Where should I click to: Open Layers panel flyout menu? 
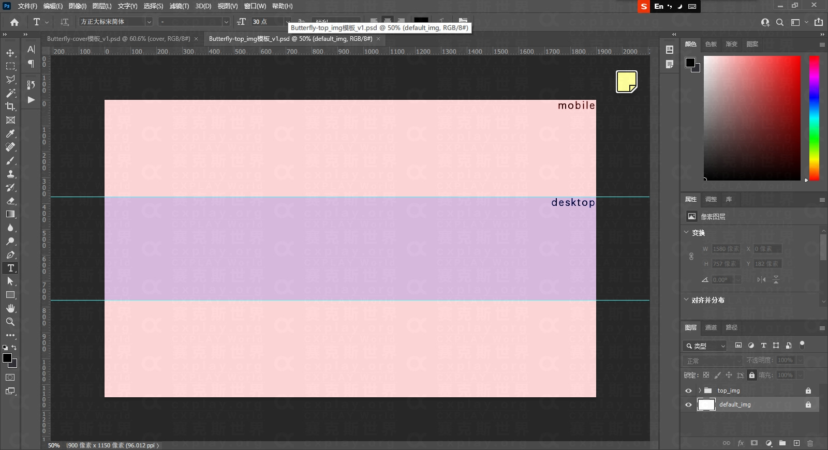[822, 328]
